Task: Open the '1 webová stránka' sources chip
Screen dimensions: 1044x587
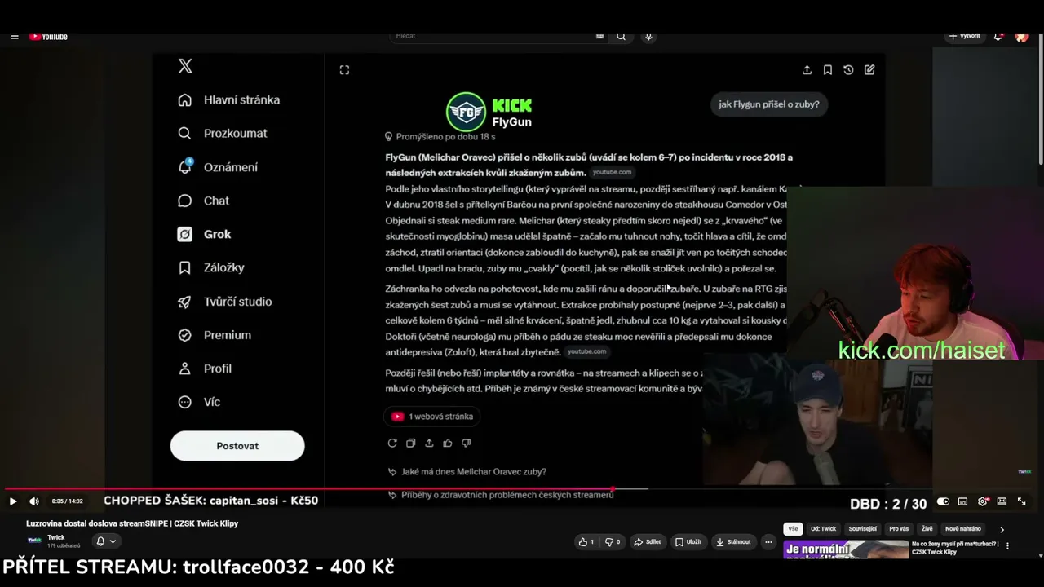Action: pos(432,417)
